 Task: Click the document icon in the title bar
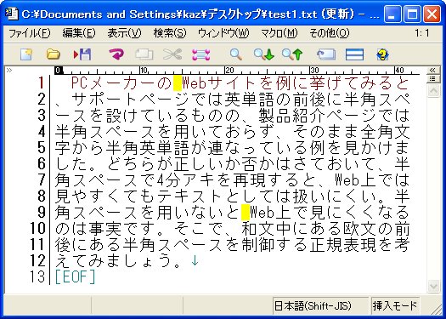(12, 14)
